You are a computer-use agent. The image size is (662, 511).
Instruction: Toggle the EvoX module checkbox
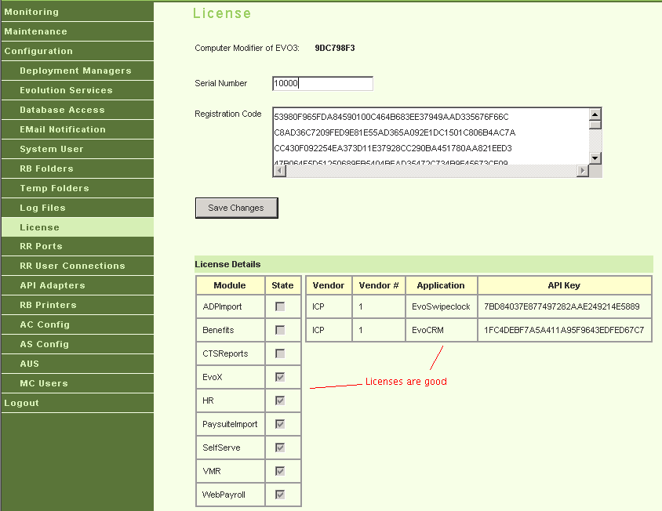click(280, 377)
